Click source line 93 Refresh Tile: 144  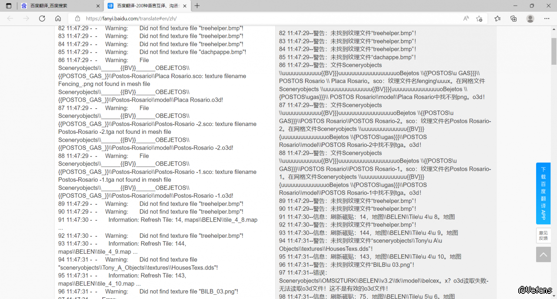122,247
